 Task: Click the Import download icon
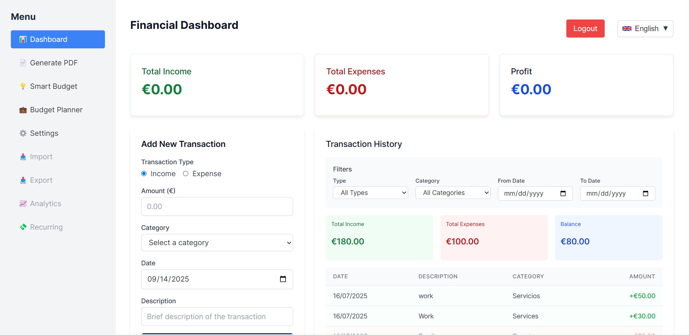(23, 156)
